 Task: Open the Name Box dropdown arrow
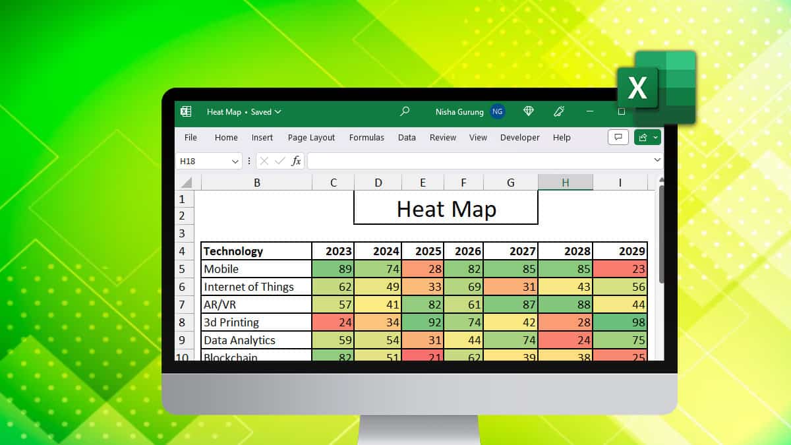tap(235, 160)
